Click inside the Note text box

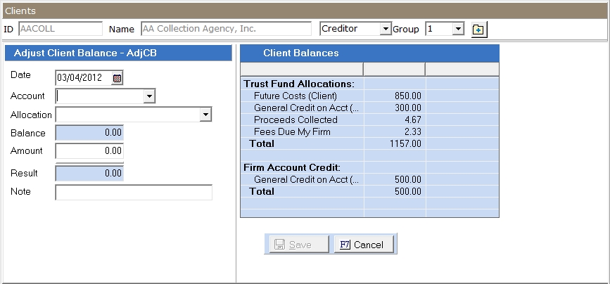pyautogui.click(x=134, y=192)
